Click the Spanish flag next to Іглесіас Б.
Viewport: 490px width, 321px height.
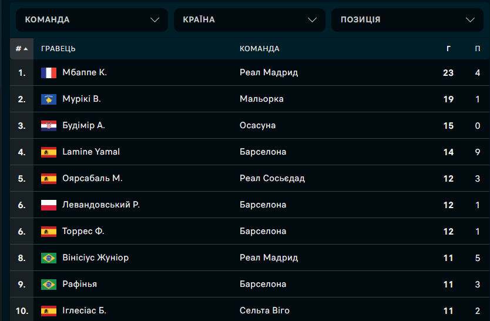[x=49, y=311]
